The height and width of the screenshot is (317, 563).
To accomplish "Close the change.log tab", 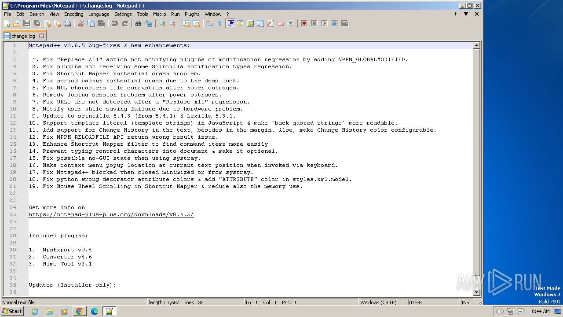I will (x=42, y=36).
